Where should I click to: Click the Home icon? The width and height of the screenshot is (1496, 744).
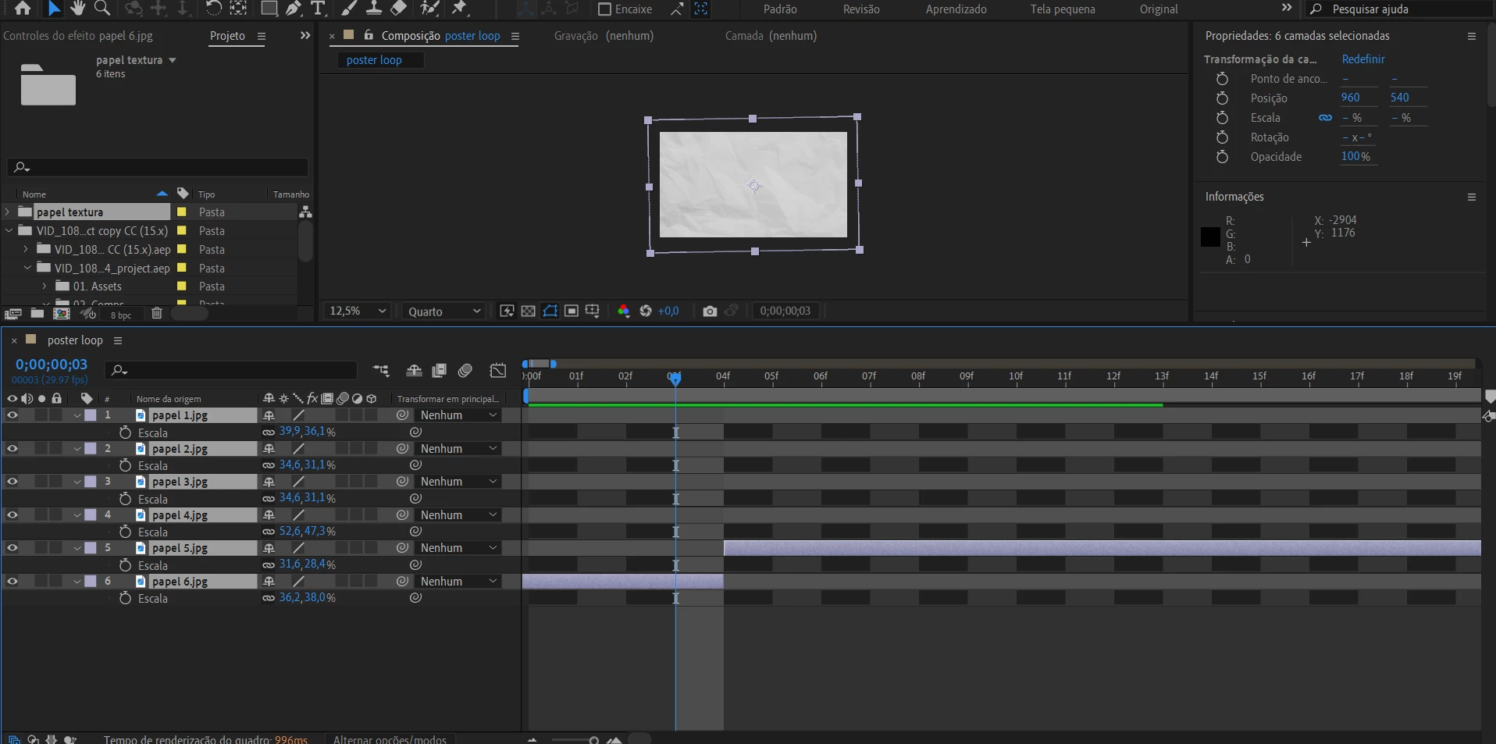pyautogui.click(x=23, y=9)
